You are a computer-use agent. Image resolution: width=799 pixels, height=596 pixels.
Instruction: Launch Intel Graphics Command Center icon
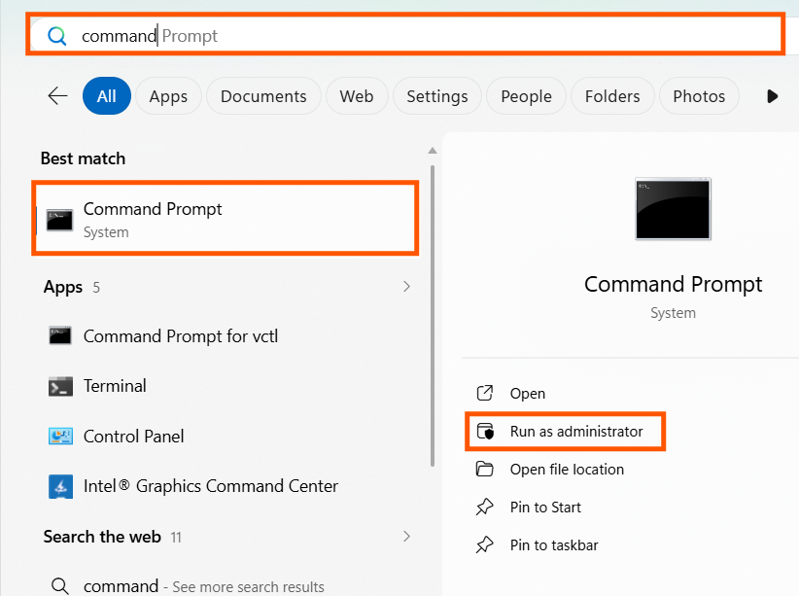click(60, 486)
